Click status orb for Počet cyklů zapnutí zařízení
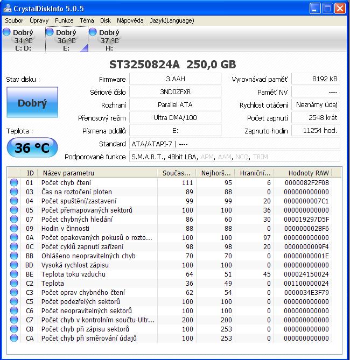Screen dimensions: 350x360 point(14,246)
